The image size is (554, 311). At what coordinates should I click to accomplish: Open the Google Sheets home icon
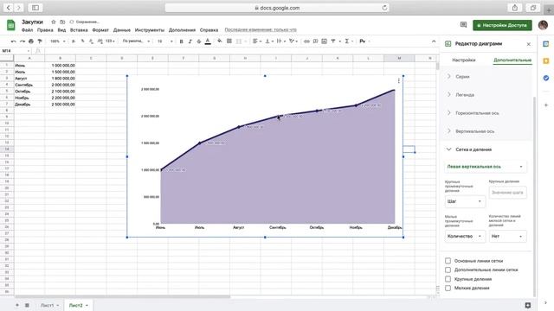pyautogui.click(x=10, y=25)
